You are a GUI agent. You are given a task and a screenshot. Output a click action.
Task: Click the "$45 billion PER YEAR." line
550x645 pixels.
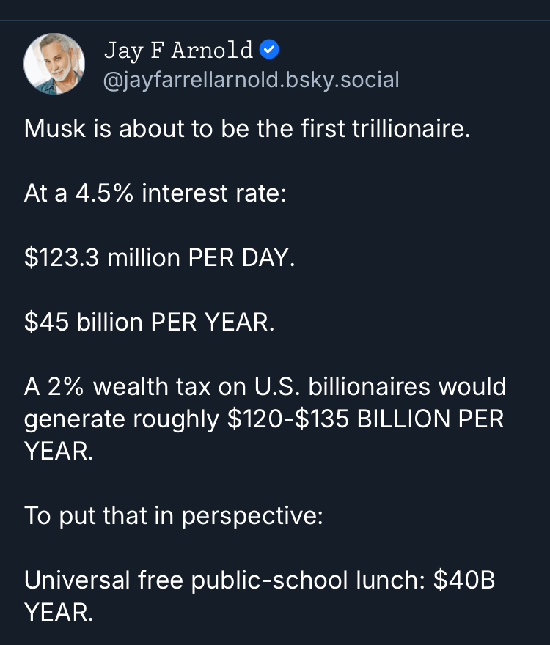click(x=150, y=322)
